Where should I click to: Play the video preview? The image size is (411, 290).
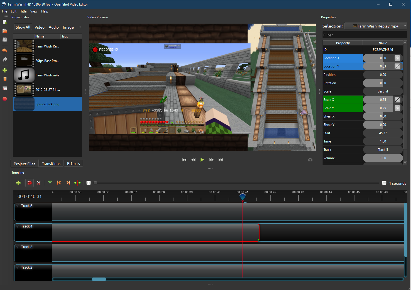coord(202,160)
